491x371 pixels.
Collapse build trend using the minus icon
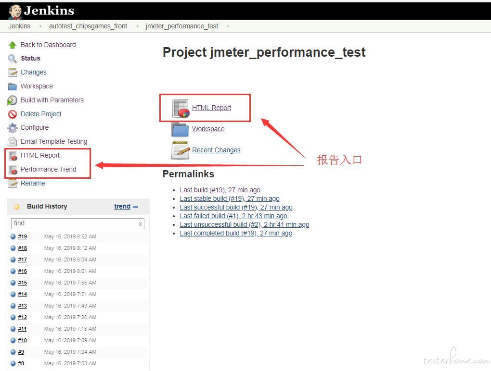tap(135, 207)
